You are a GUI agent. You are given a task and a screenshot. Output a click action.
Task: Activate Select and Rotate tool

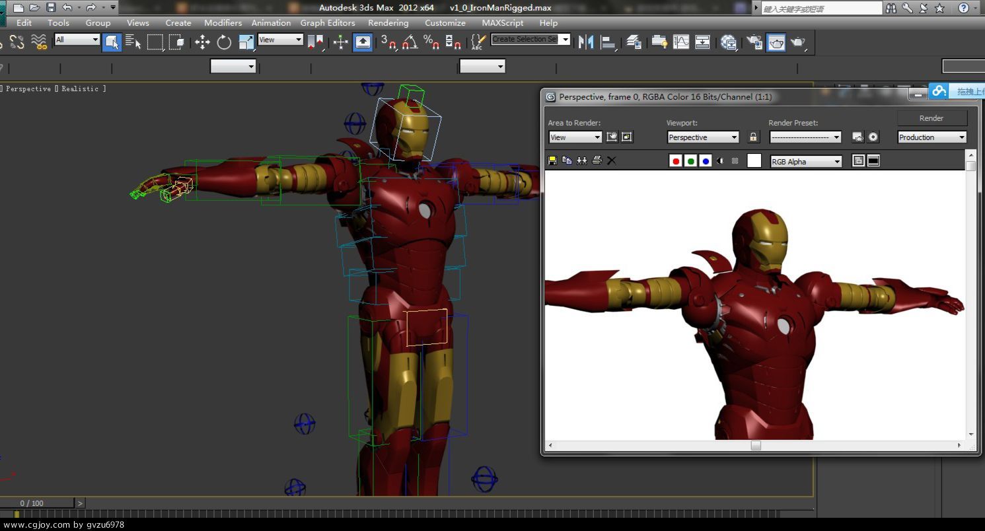coord(225,42)
